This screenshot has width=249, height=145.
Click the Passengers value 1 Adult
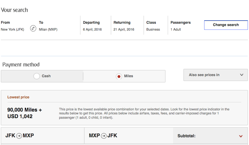coord(176,30)
